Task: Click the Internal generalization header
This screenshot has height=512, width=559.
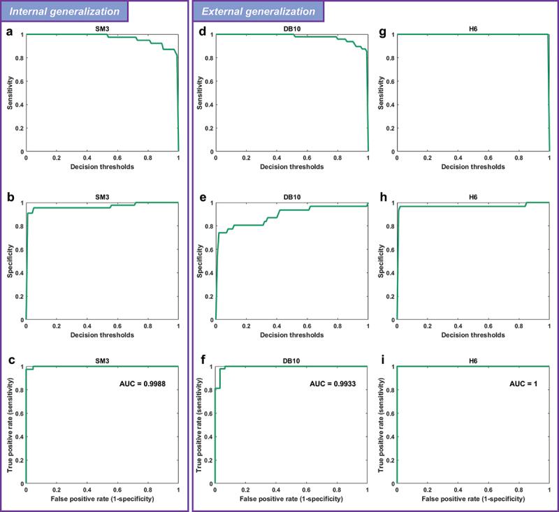Action: pyautogui.click(x=64, y=11)
